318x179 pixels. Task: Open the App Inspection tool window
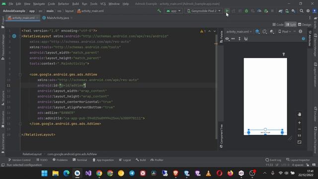coord(103,160)
